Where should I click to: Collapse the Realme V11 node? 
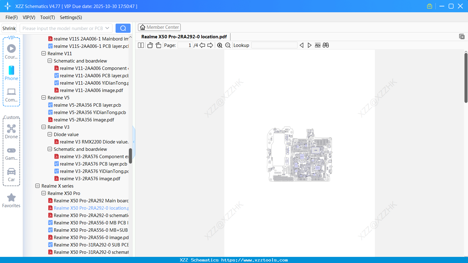click(x=44, y=53)
